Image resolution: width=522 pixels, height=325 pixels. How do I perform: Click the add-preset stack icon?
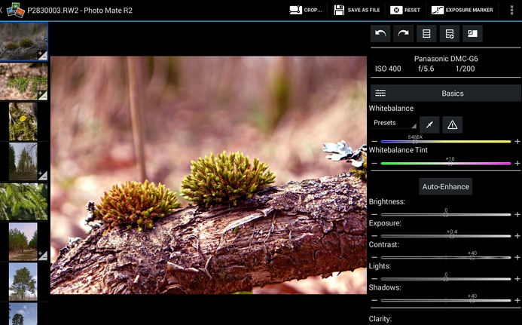450,34
